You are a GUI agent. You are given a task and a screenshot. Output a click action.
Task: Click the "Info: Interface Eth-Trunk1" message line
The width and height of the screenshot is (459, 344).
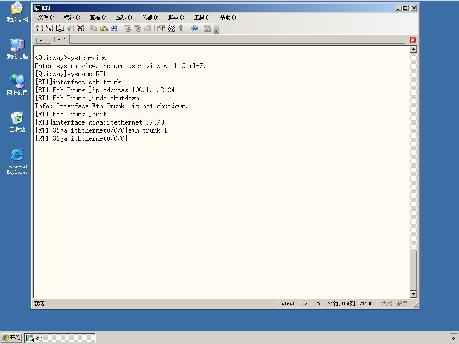pos(111,106)
